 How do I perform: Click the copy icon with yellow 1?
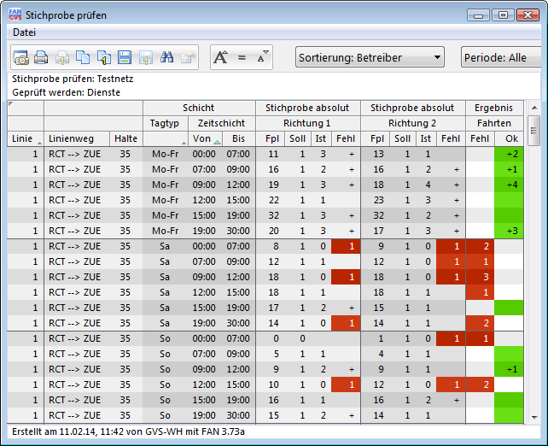click(x=104, y=57)
